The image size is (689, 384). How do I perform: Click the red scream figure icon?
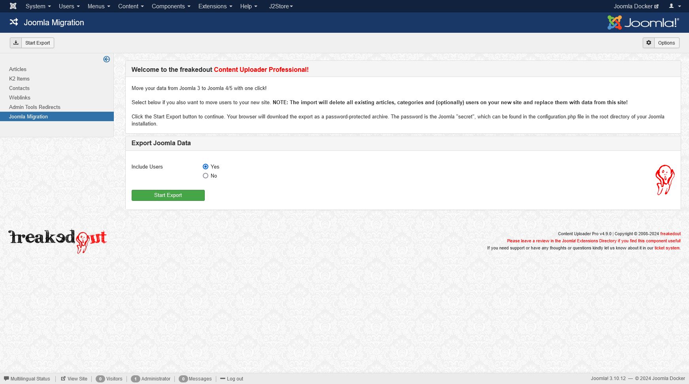(x=665, y=180)
